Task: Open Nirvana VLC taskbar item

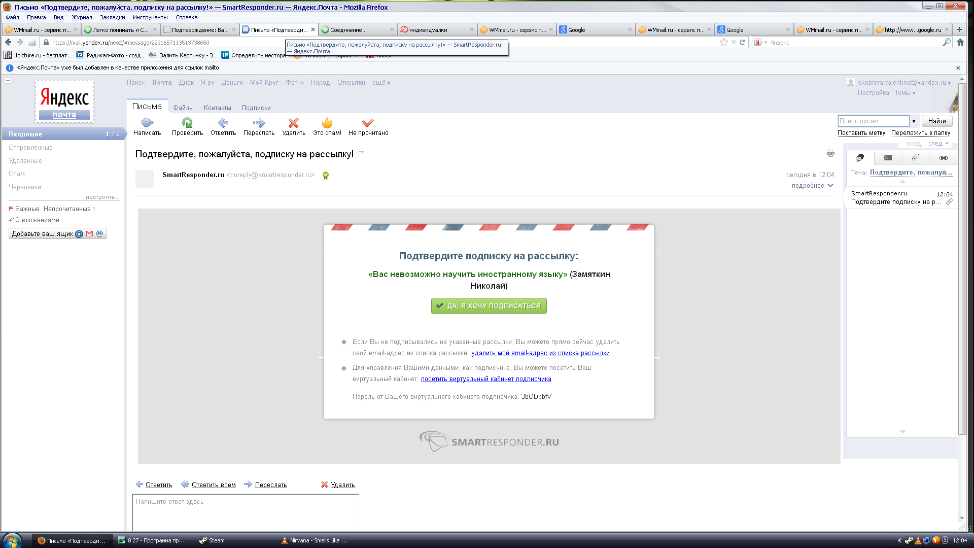Action: pos(315,540)
